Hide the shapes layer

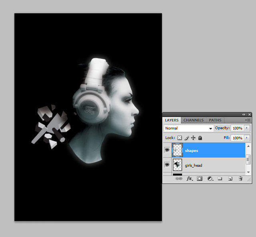[167, 151]
